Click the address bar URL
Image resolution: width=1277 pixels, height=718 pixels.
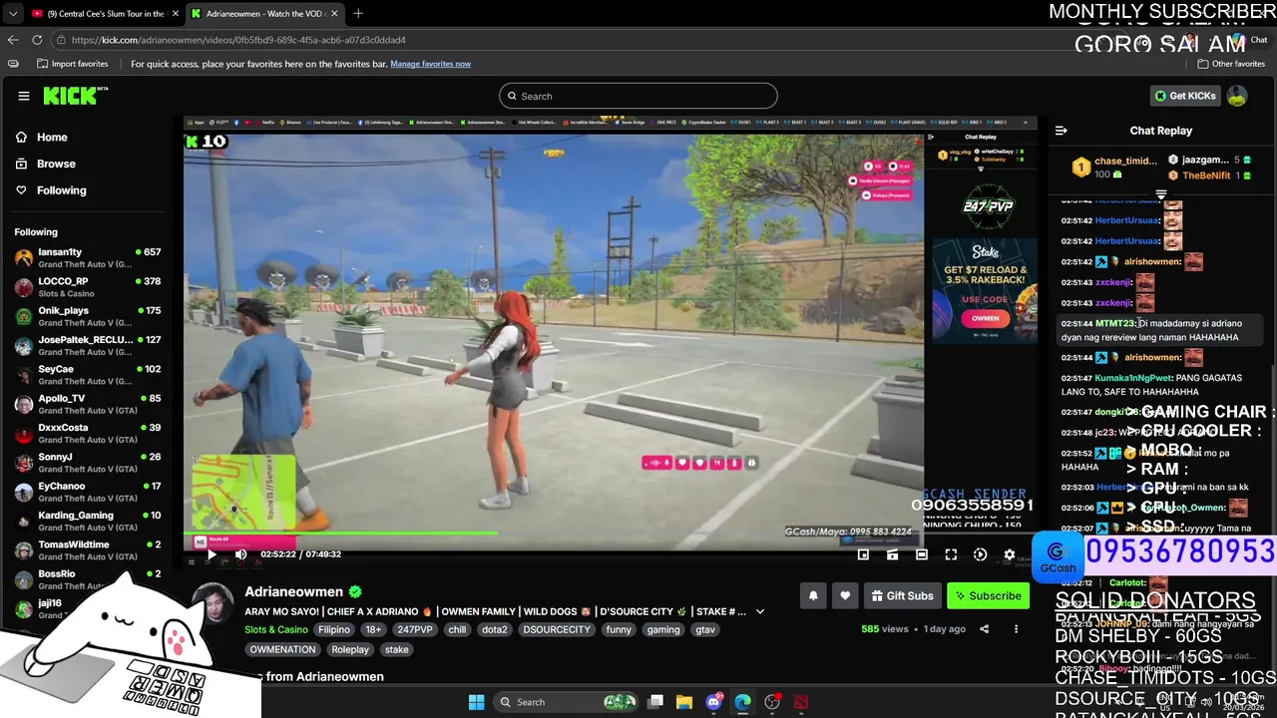point(238,40)
